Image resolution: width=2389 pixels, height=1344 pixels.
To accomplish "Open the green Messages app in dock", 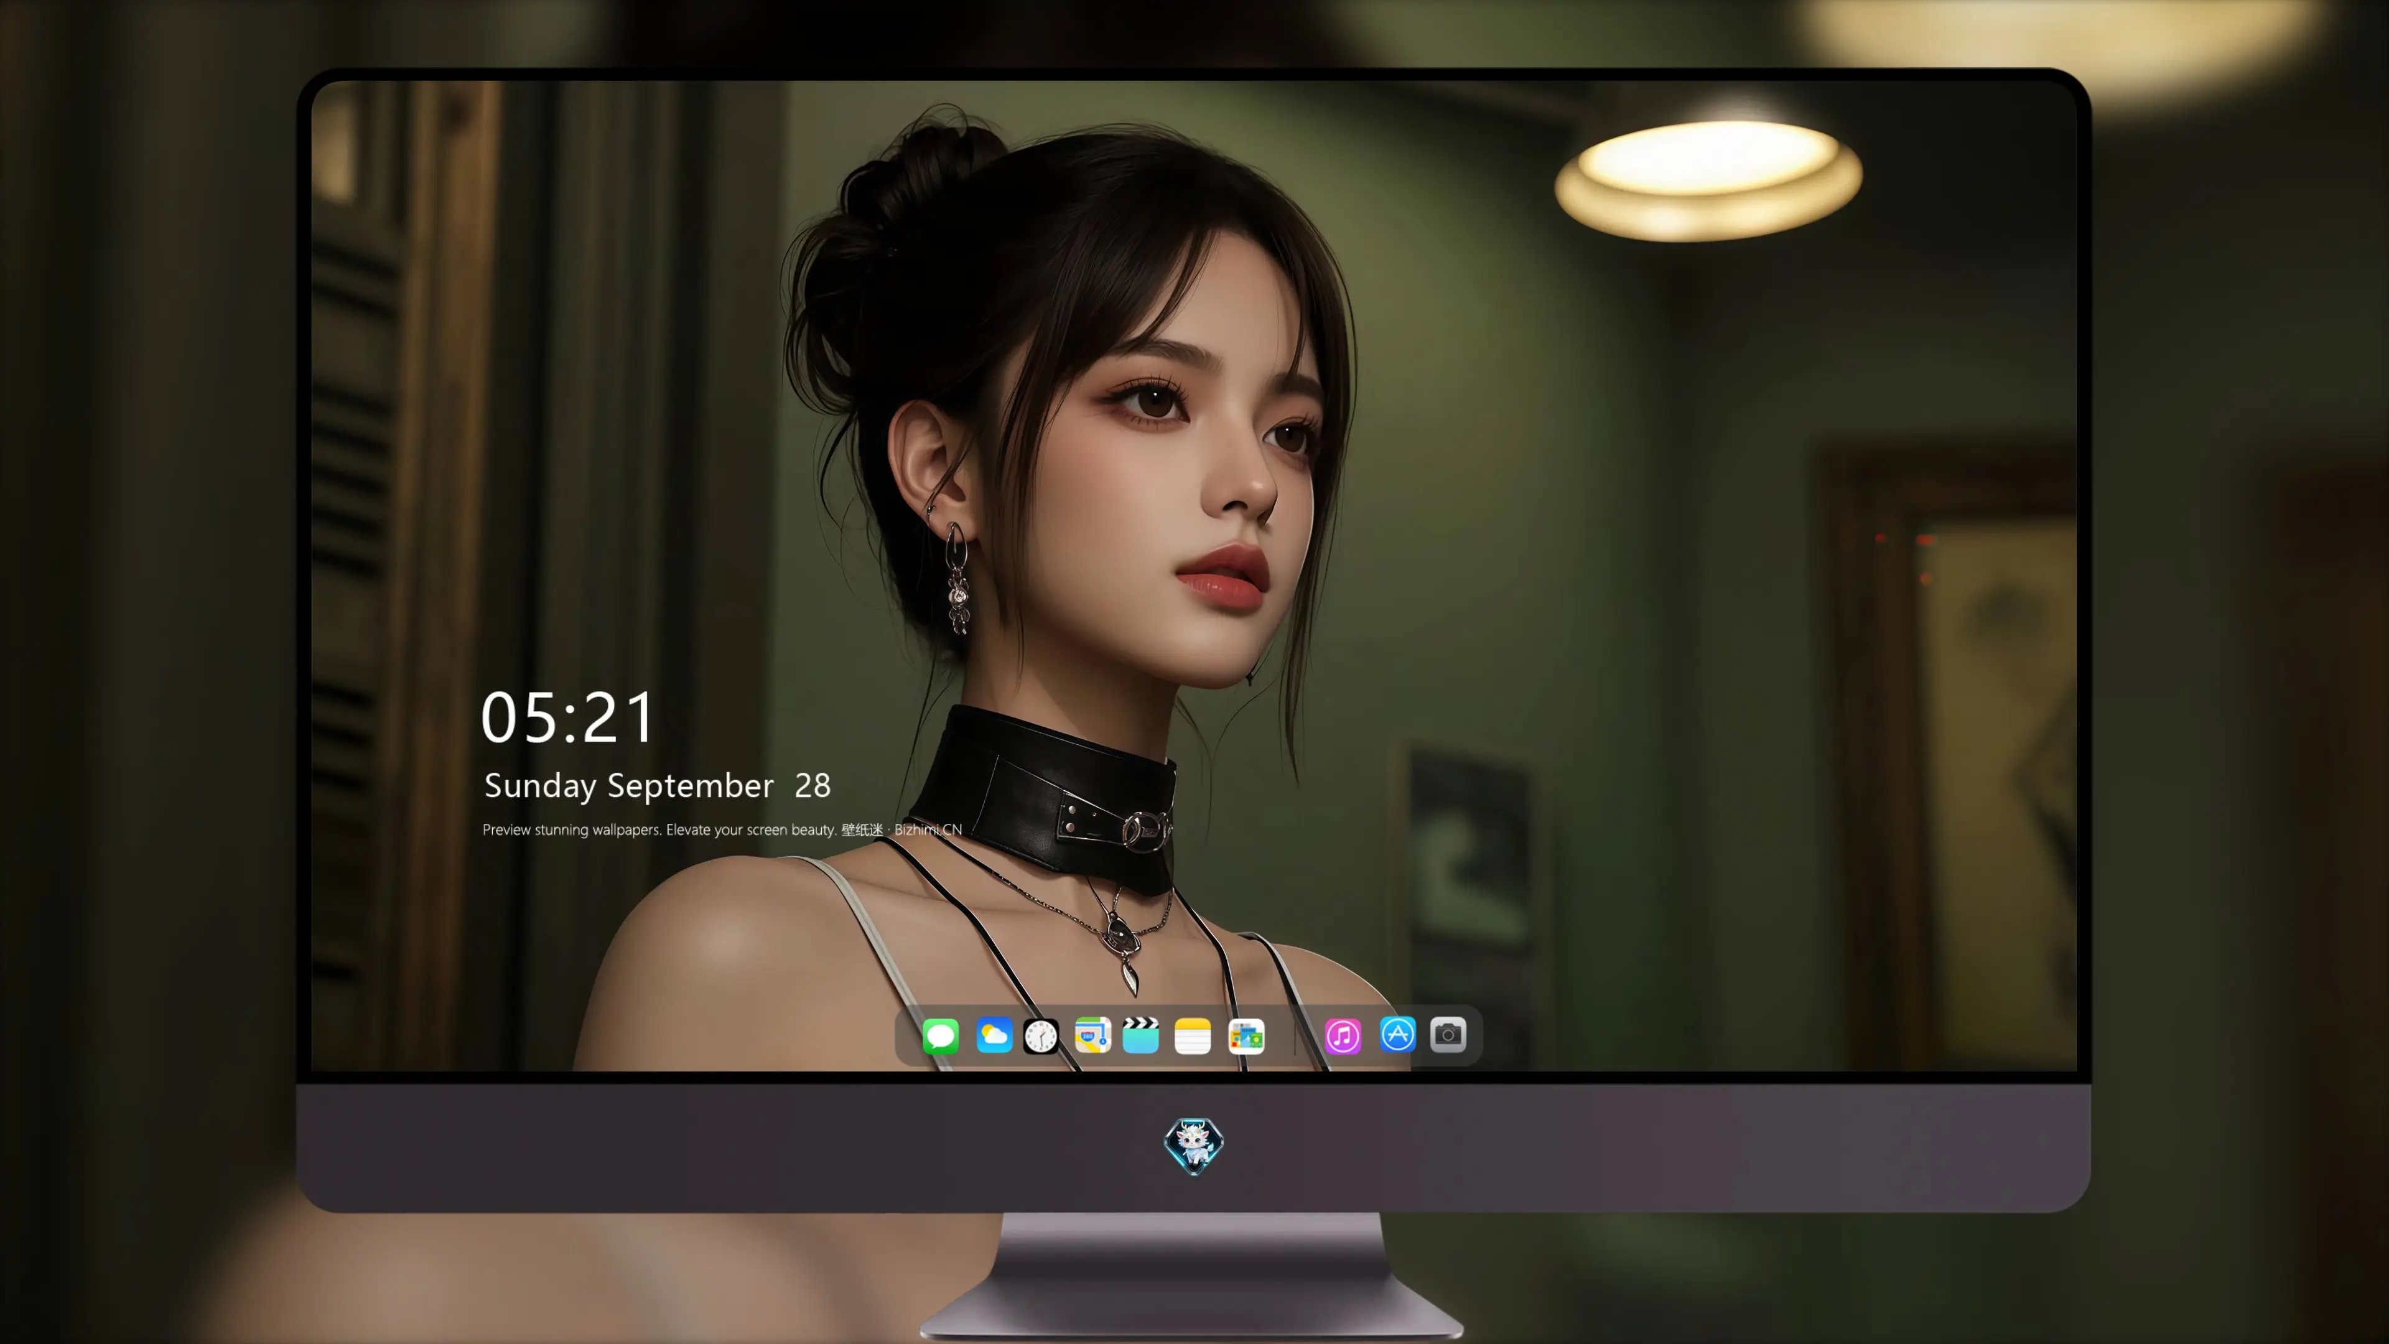I will 941,1036.
